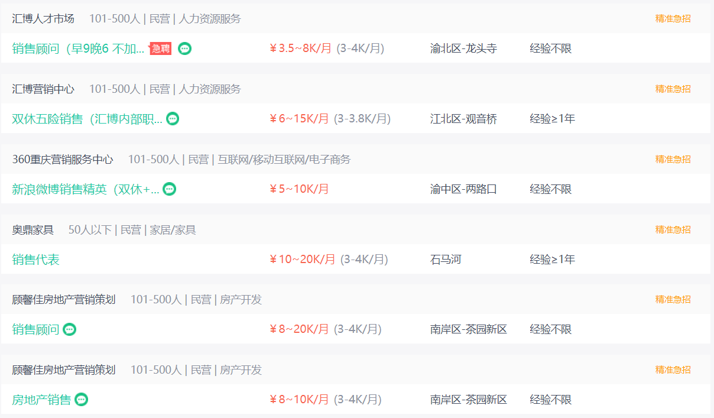Image resolution: width=714 pixels, height=418 pixels.
Task: Open the 房地产销售 job posting
Action: 41,400
